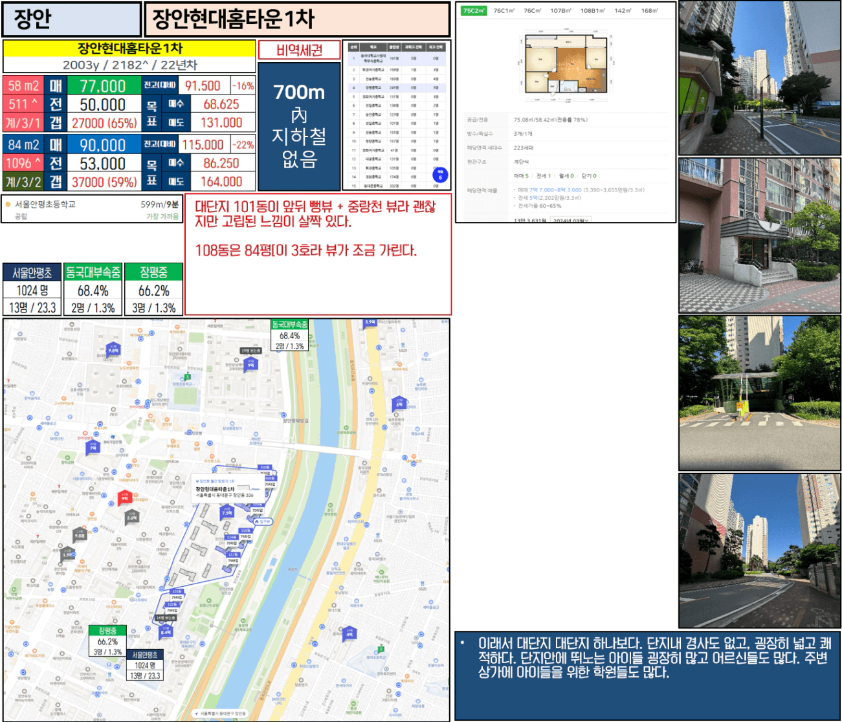Screen dimensions: 842x722
Task: Open the bottom sloped-road photo
Action: [759, 551]
